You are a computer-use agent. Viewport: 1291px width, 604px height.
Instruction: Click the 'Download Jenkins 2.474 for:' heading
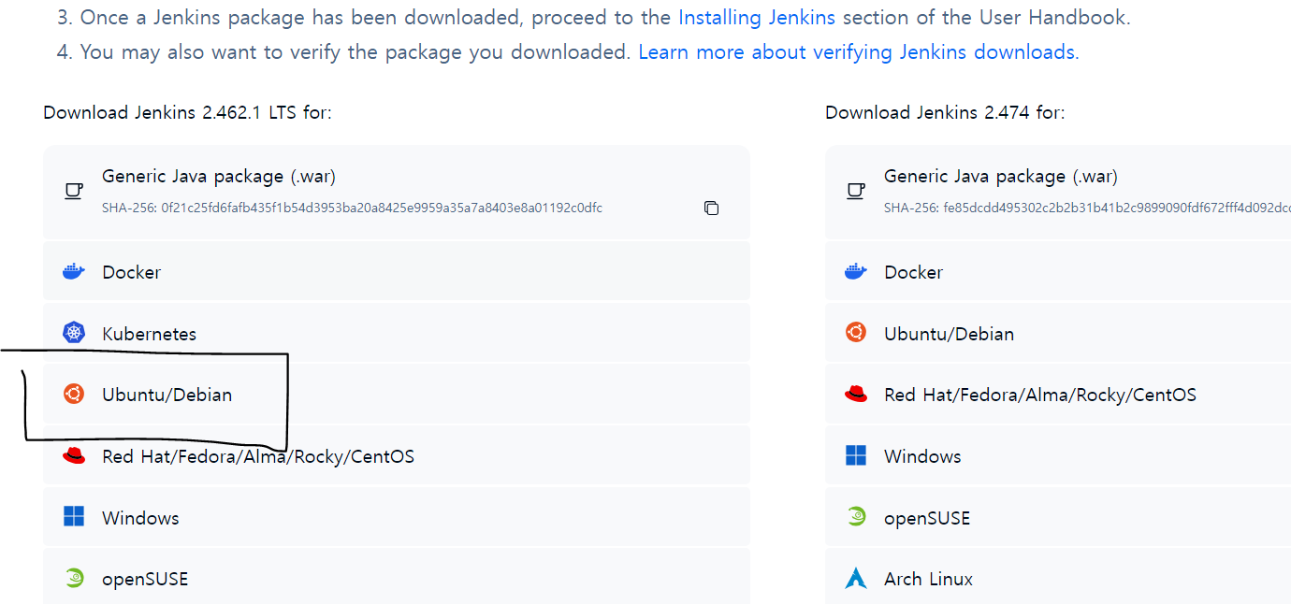(x=945, y=112)
